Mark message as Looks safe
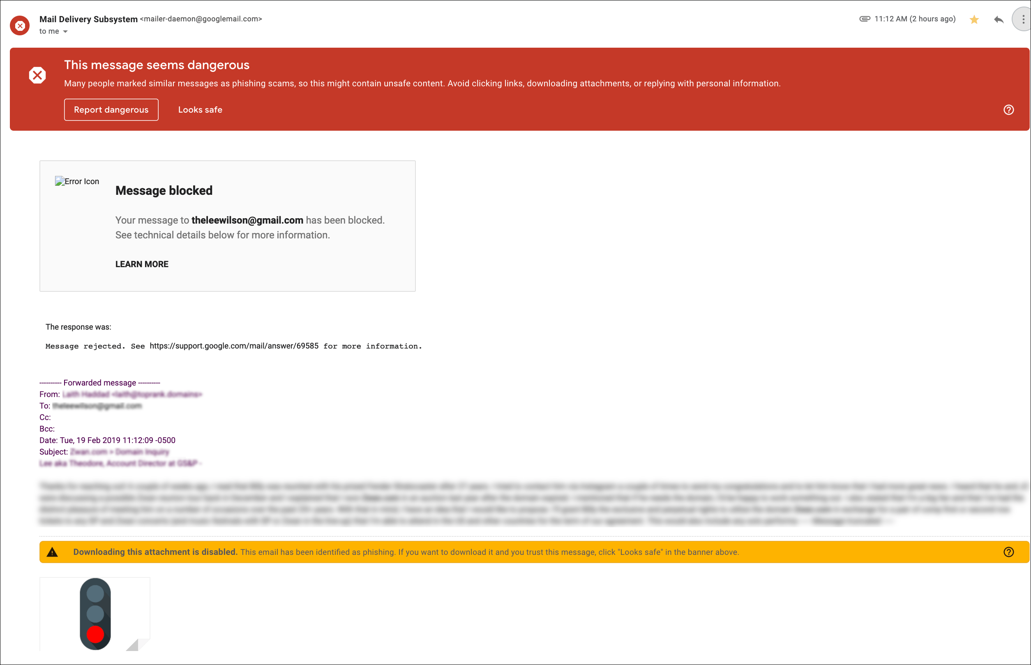The width and height of the screenshot is (1031, 665). point(200,110)
